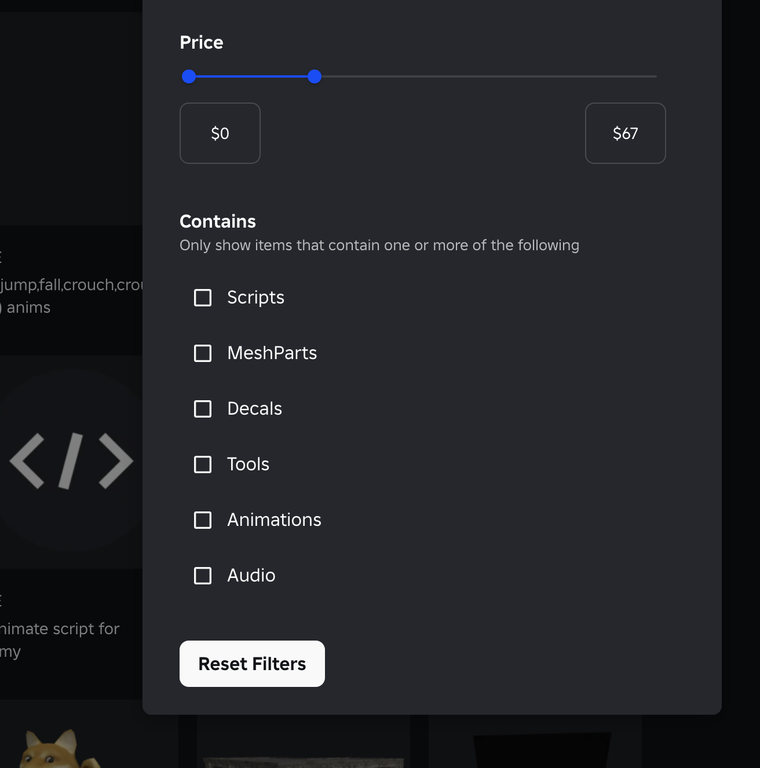This screenshot has height=768, width=760.
Task: Enable the Scripts checkbox
Action: pos(203,298)
